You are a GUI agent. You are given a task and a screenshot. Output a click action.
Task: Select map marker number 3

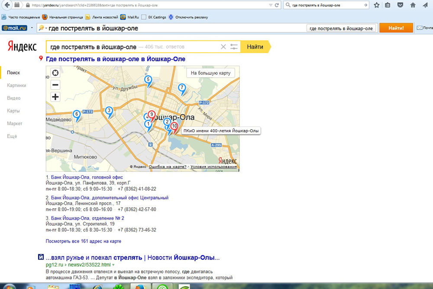pos(109,112)
